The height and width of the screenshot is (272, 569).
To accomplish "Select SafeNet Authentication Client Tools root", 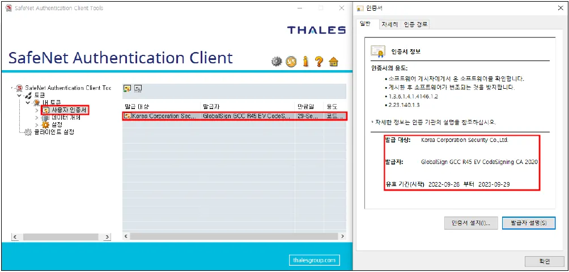I will [68, 88].
